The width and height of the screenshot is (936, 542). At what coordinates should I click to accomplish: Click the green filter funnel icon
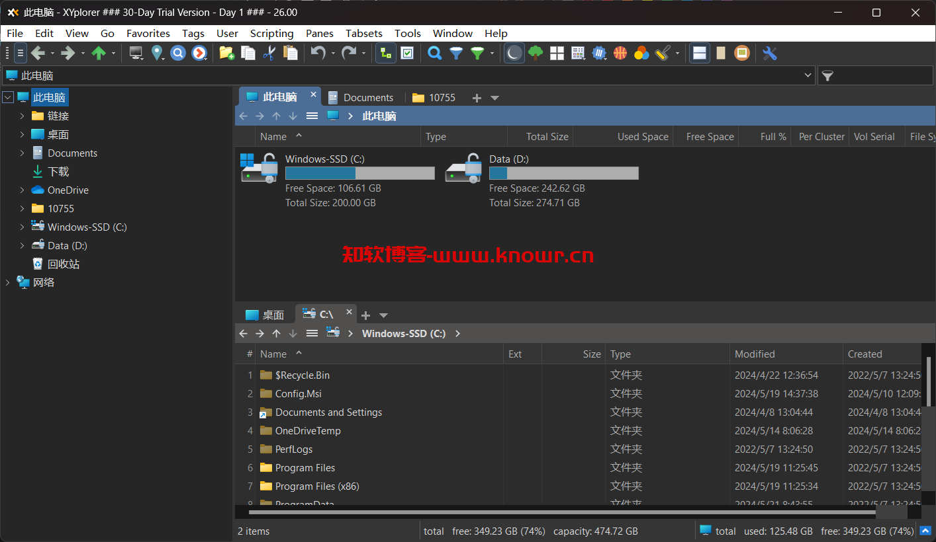pyautogui.click(x=477, y=54)
